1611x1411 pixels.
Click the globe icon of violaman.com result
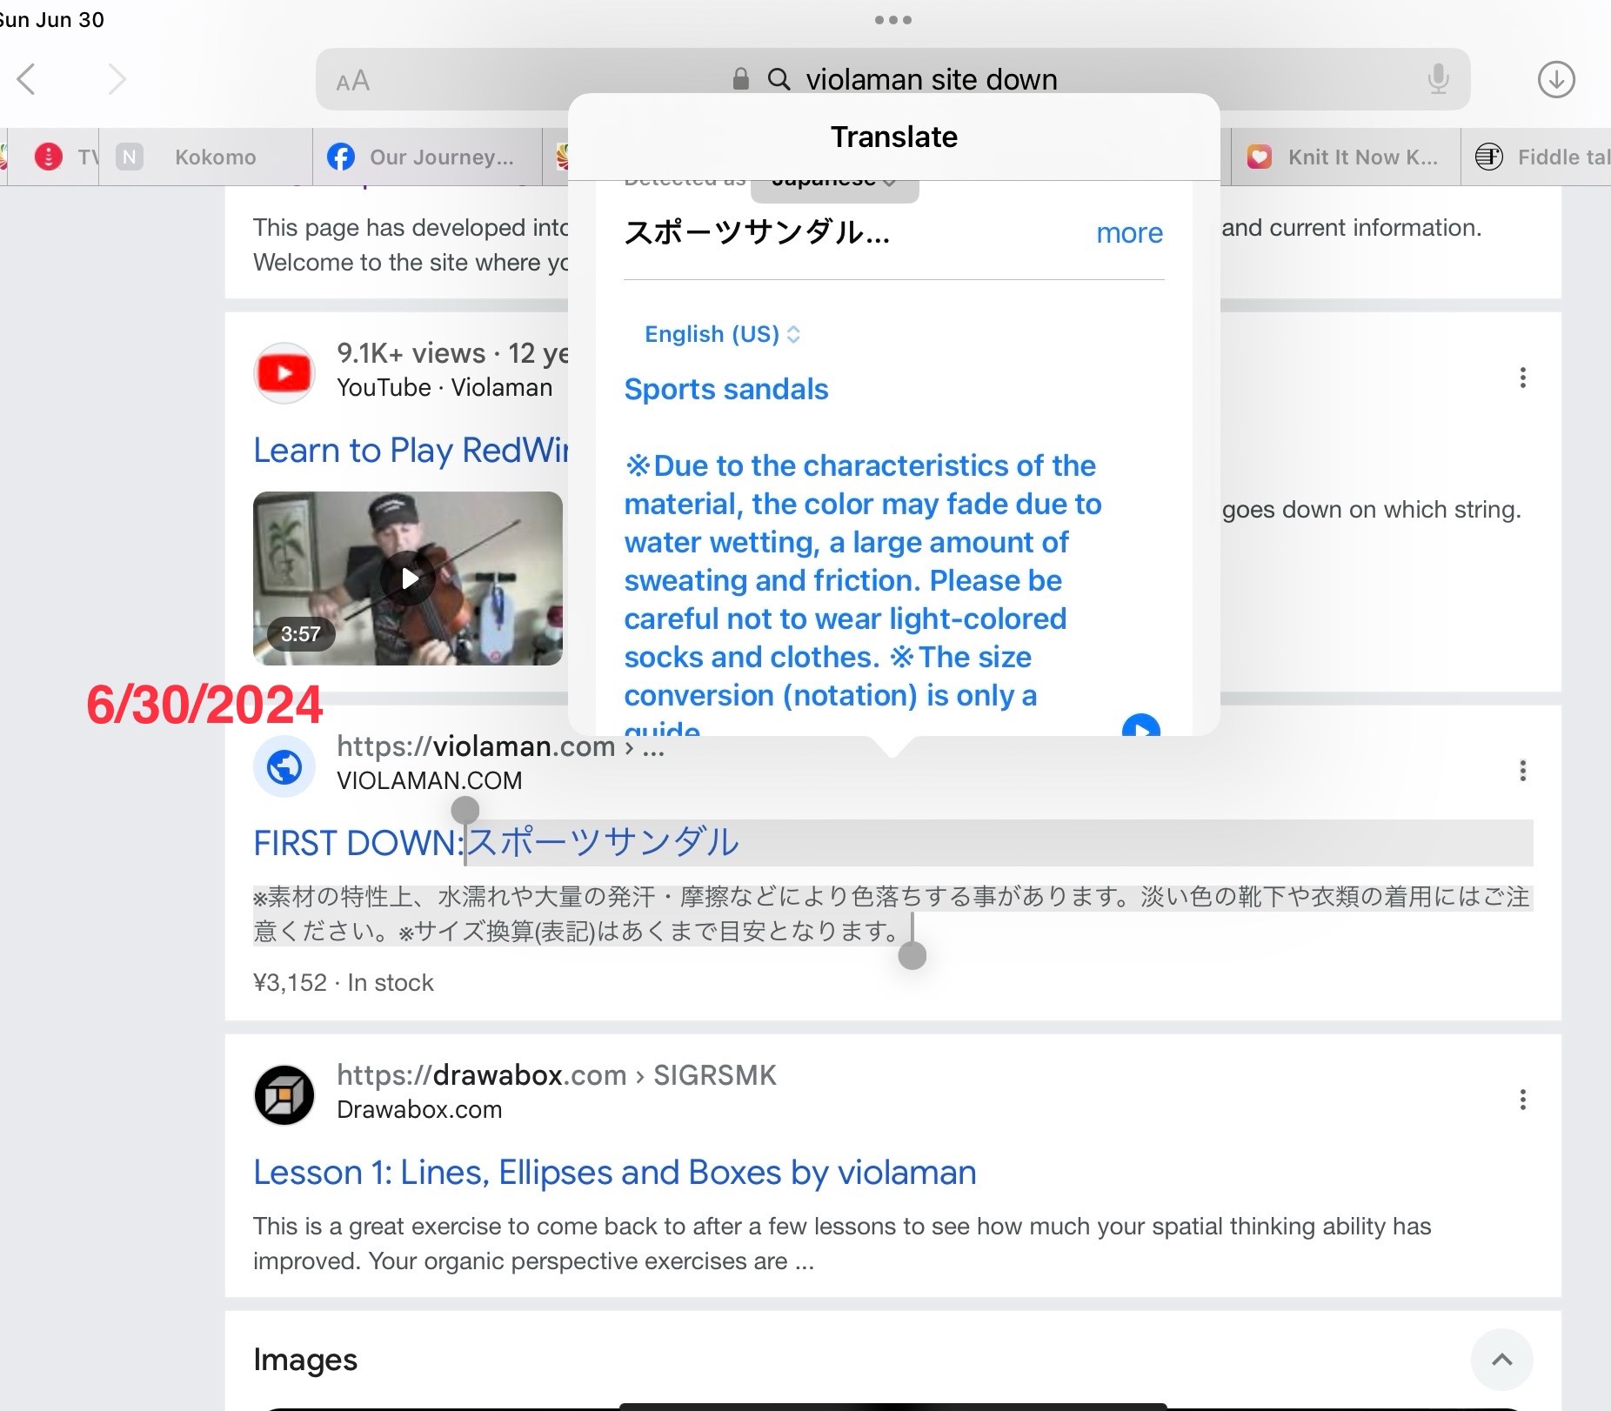point(284,766)
